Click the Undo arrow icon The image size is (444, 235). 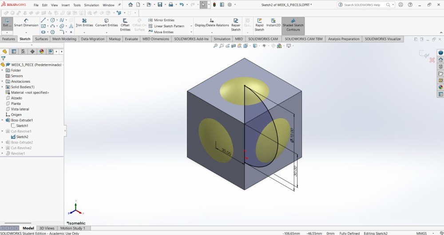pos(182,4)
